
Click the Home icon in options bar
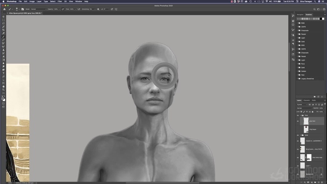4,9
